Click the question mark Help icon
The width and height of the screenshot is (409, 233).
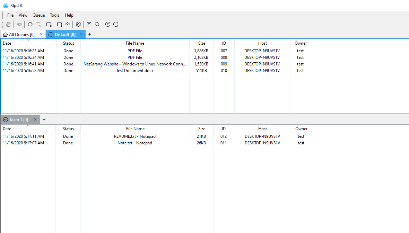click(108, 24)
